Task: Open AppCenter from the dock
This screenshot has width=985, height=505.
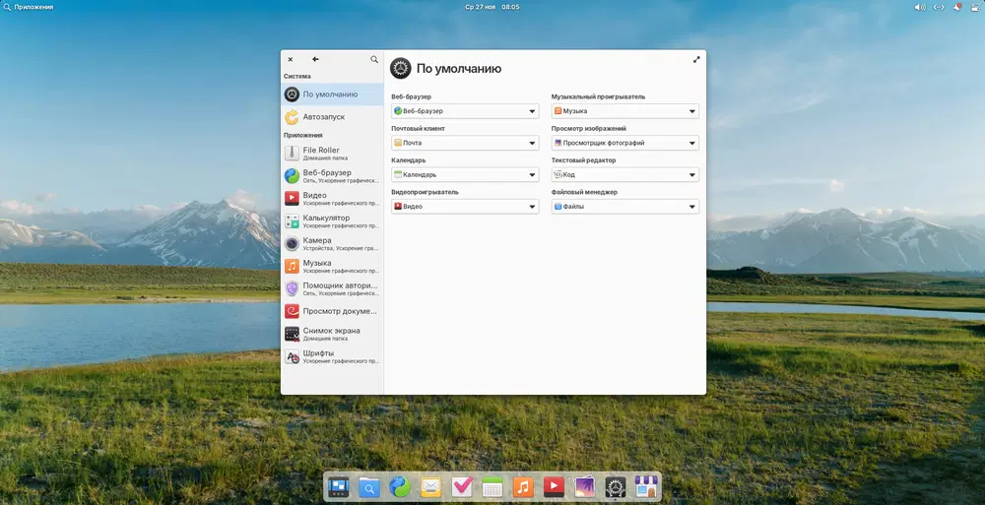Action: pyautogui.click(x=646, y=486)
